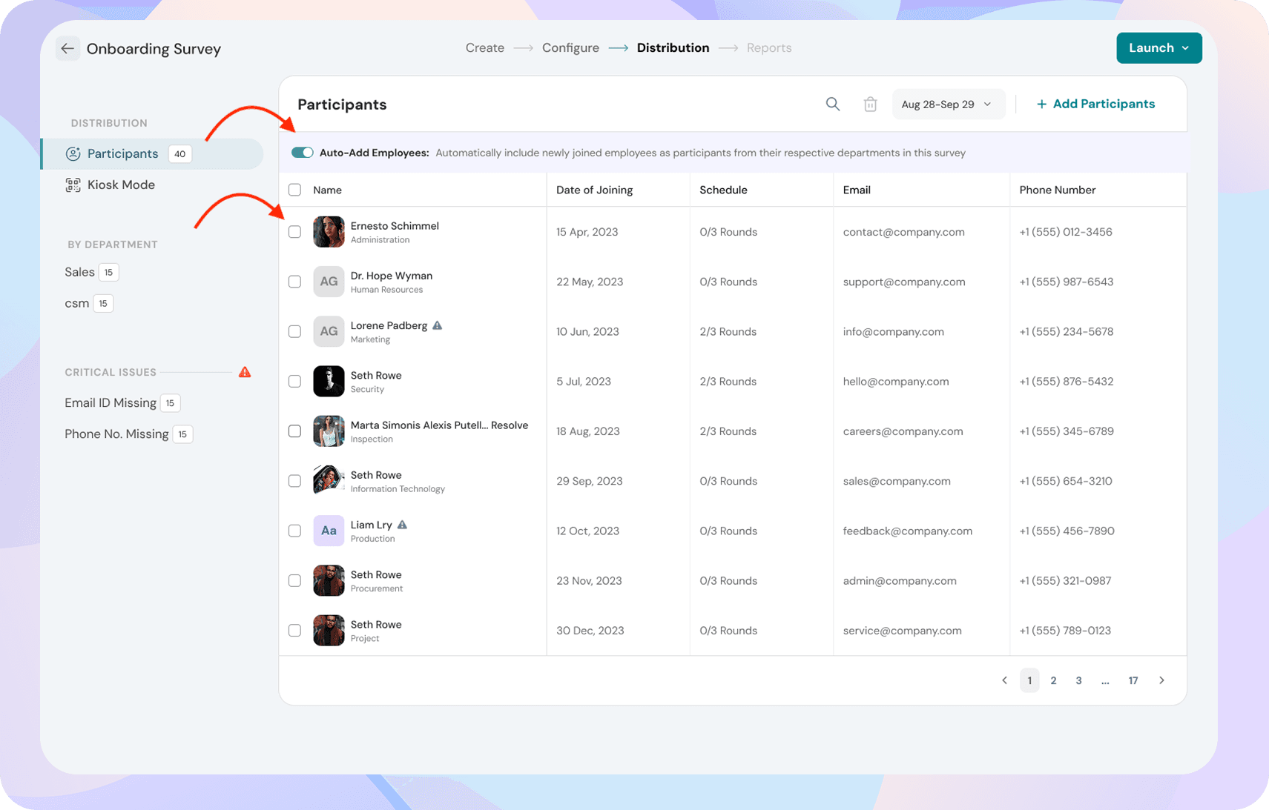Open the participants search icon
The height and width of the screenshot is (810, 1269).
(833, 104)
